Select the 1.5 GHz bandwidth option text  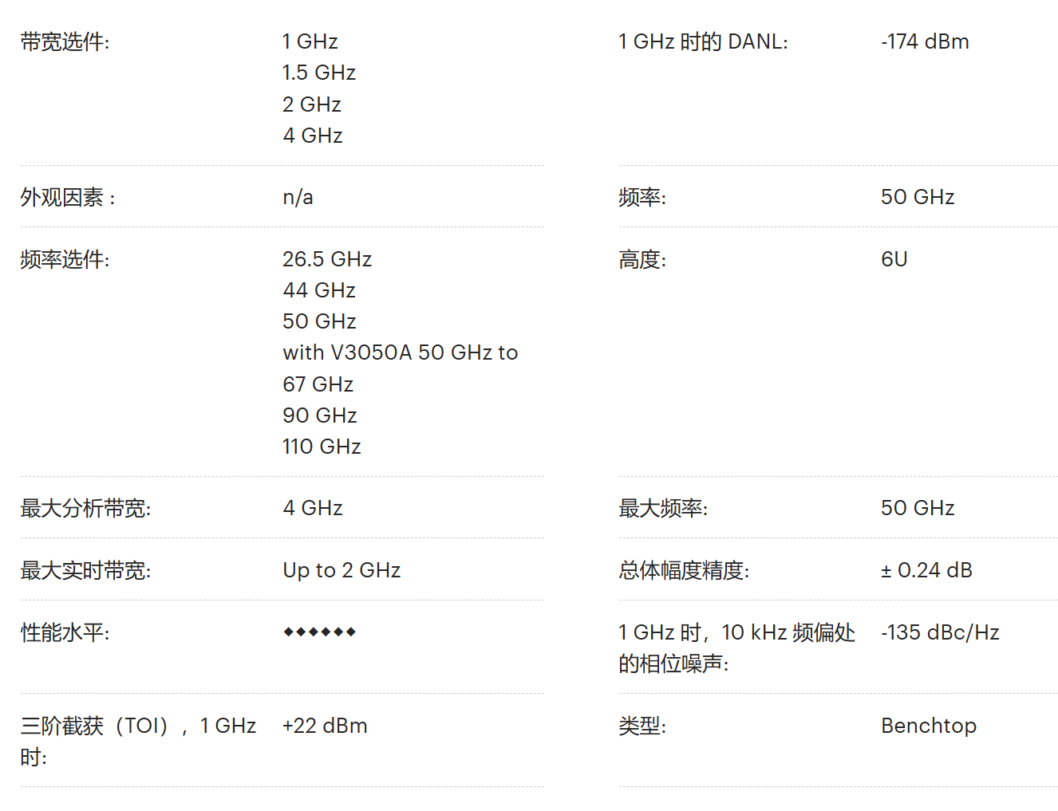coord(318,73)
